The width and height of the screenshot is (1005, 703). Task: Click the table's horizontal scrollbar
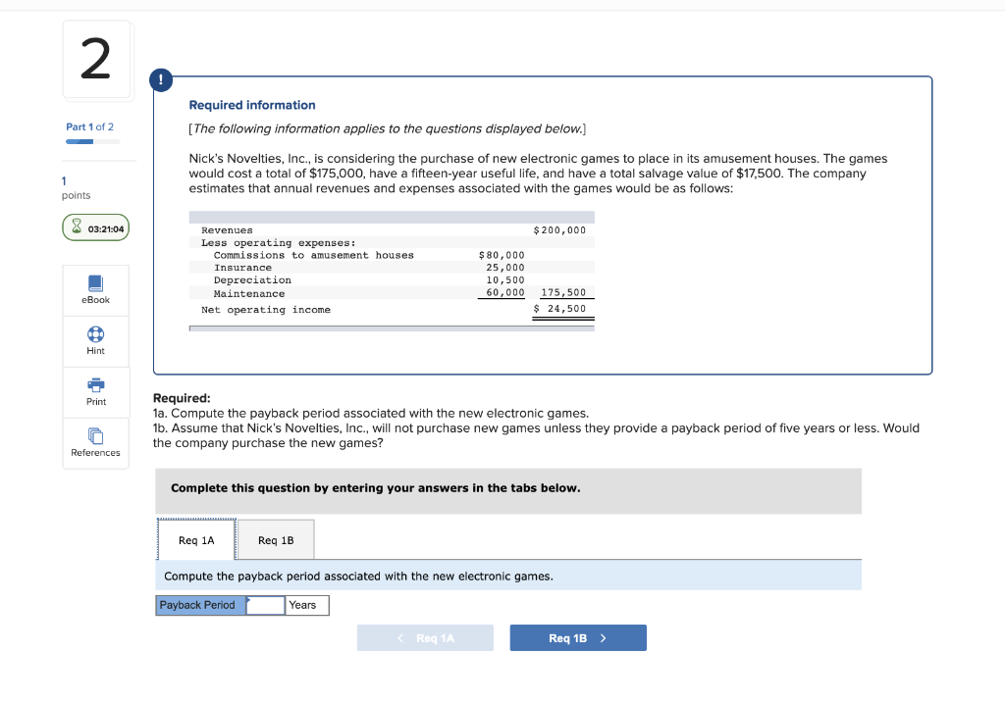pyautogui.click(x=392, y=328)
